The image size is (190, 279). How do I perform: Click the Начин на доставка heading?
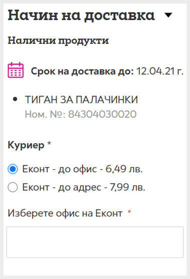(81, 16)
